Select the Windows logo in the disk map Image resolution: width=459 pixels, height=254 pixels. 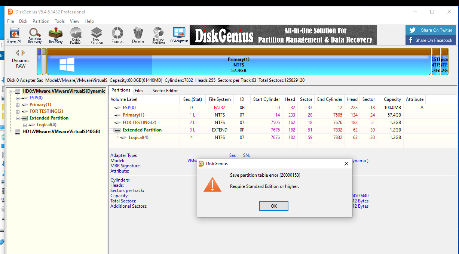tap(67, 65)
